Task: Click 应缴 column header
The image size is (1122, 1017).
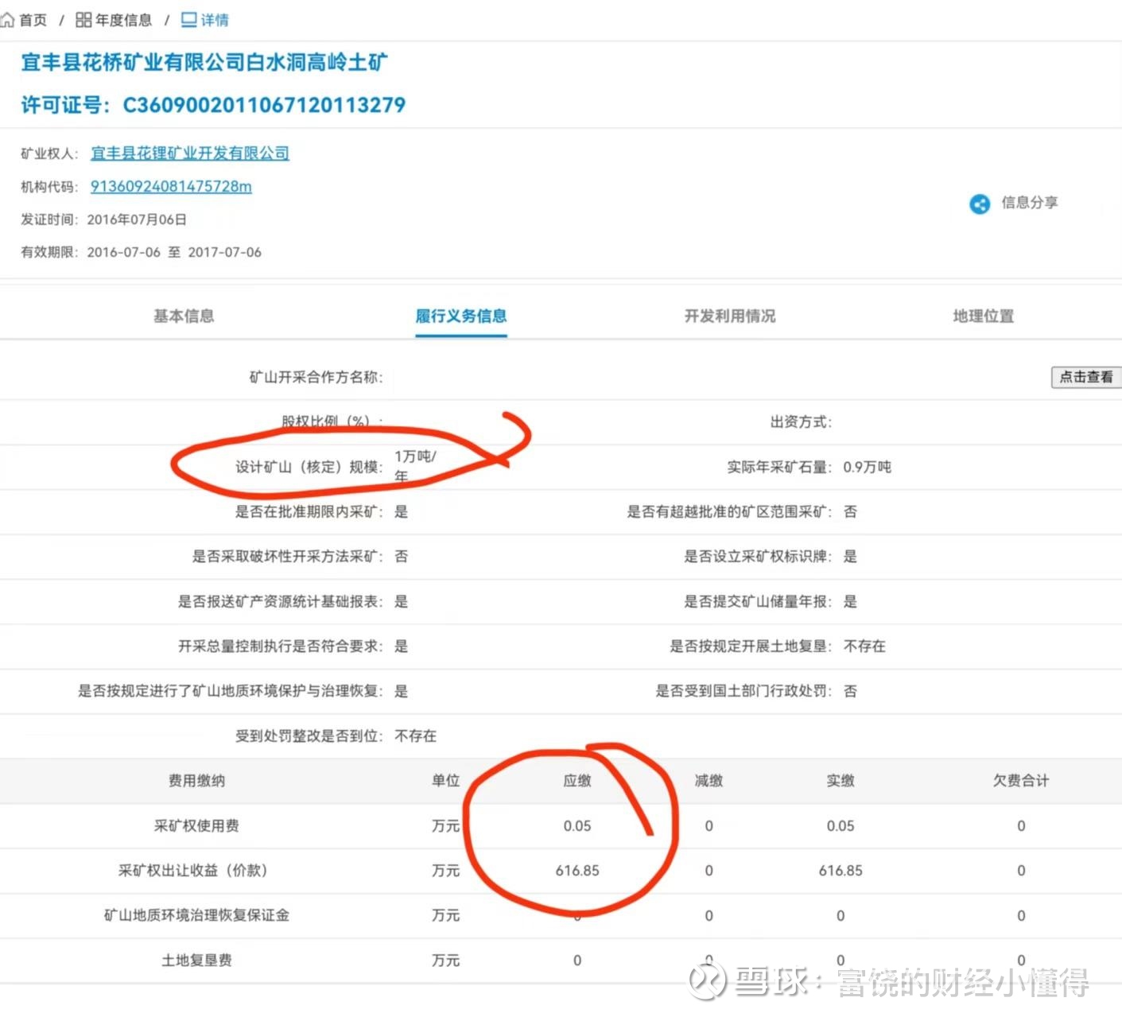Action: (577, 781)
